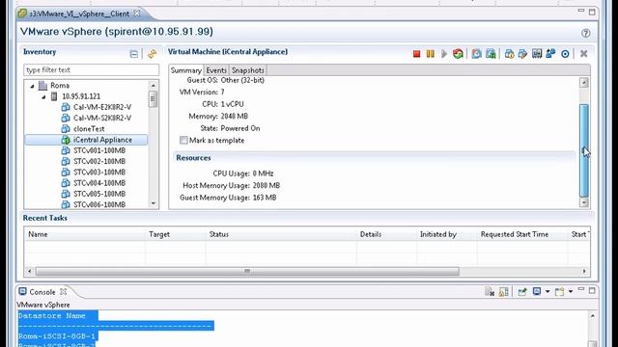Click the migrate VM arrow toolbar icon
The width and height of the screenshot is (618, 347).
point(523,54)
